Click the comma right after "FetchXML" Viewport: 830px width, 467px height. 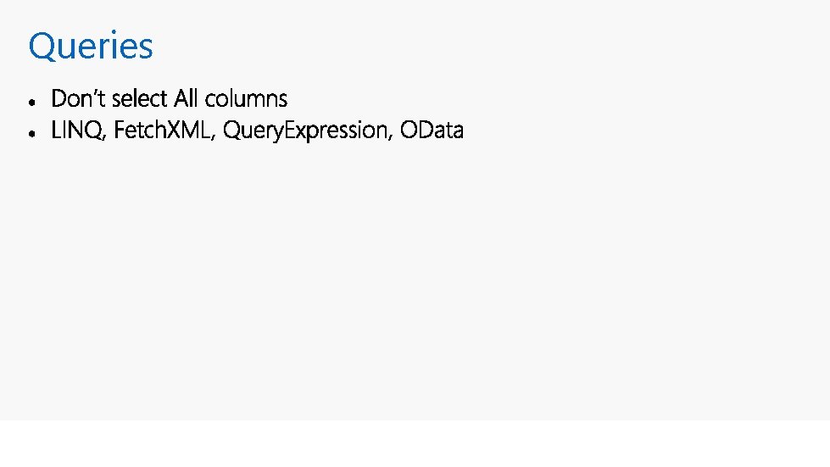214,137
